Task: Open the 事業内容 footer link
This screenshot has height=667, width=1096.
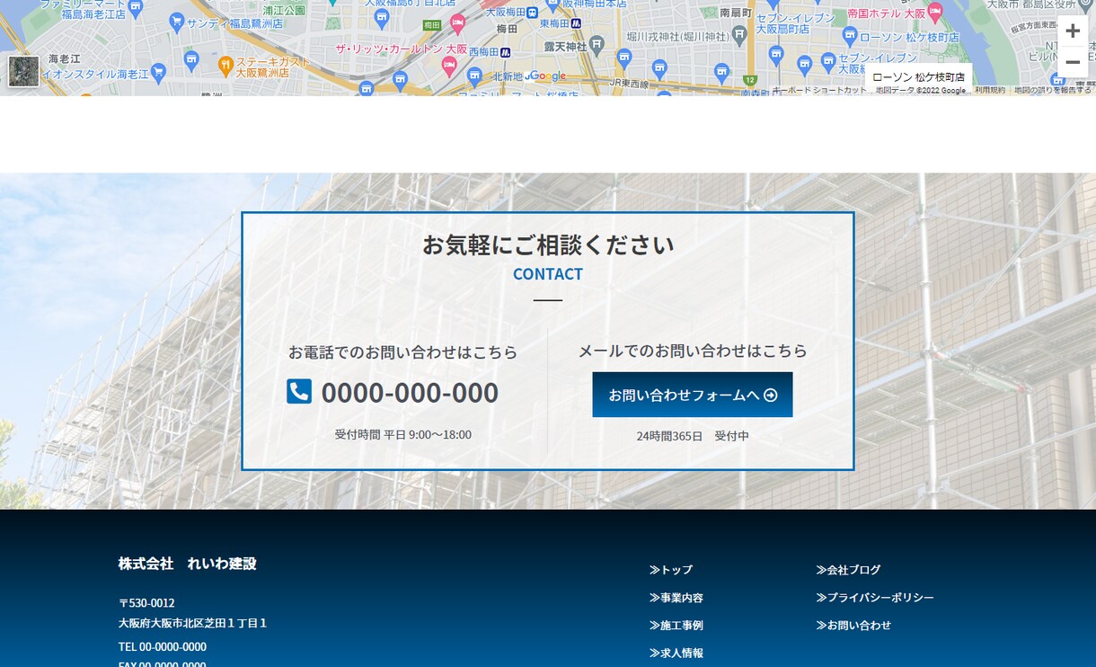Action: coord(676,598)
